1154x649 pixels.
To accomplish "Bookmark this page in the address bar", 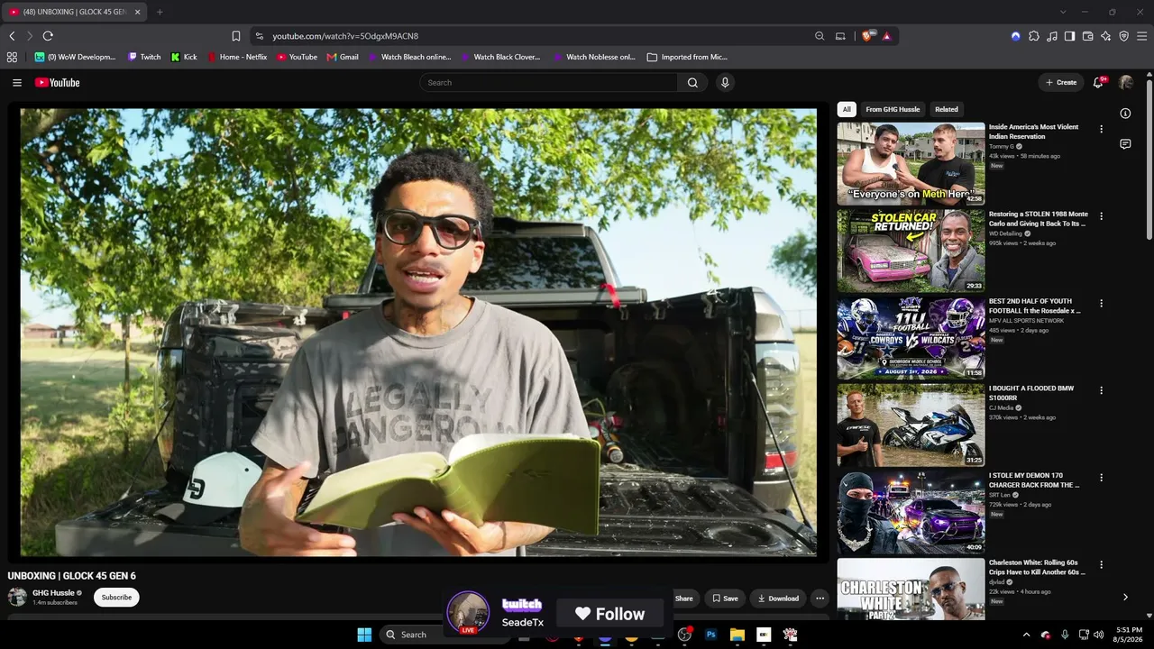I will [236, 36].
